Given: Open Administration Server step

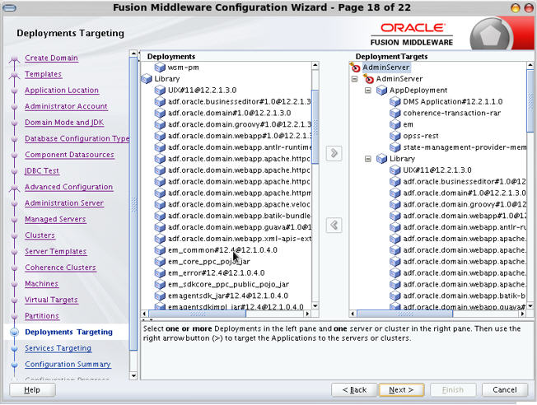Looking at the screenshot, I should coord(64,202).
